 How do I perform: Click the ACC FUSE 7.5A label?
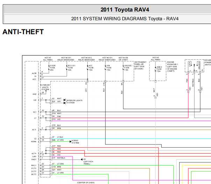(91, 68)
